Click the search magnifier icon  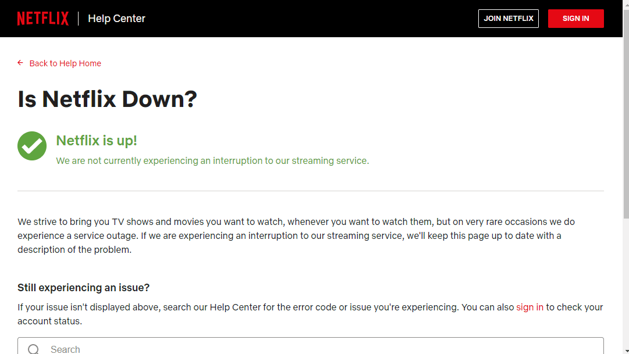coord(34,349)
